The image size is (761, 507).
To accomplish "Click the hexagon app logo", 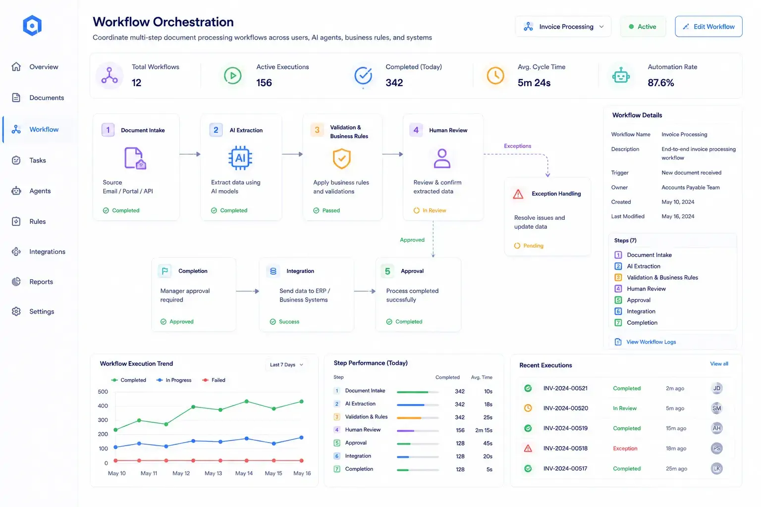I will (32, 26).
